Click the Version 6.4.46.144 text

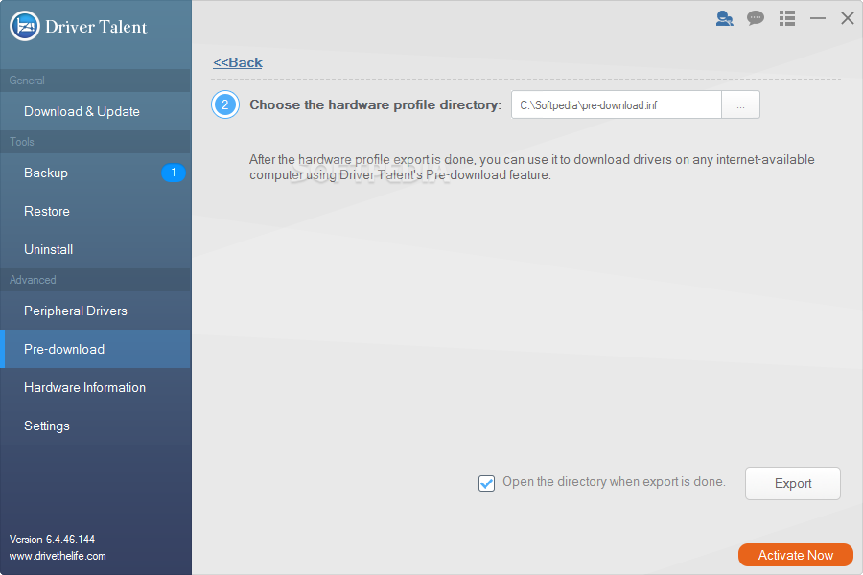click(53, 540)
